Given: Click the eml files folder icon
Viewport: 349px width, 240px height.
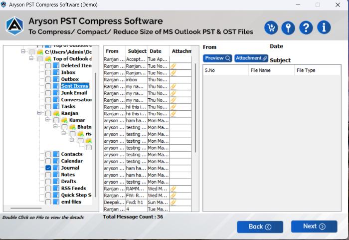Looking at the screenshot, I should click(x=56, y=202).
